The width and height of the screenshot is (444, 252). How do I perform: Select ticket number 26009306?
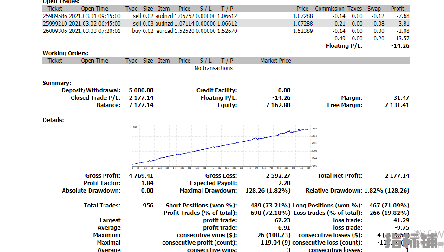[55, 31]
